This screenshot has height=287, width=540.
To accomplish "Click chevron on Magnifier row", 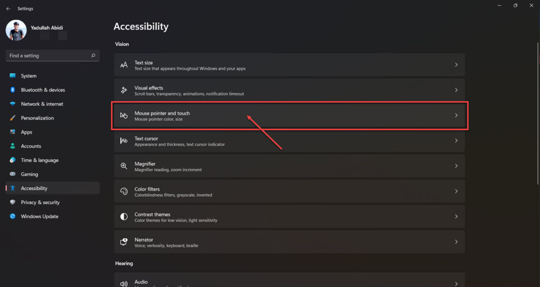I will pyautogui.click(x=456, y=166).
